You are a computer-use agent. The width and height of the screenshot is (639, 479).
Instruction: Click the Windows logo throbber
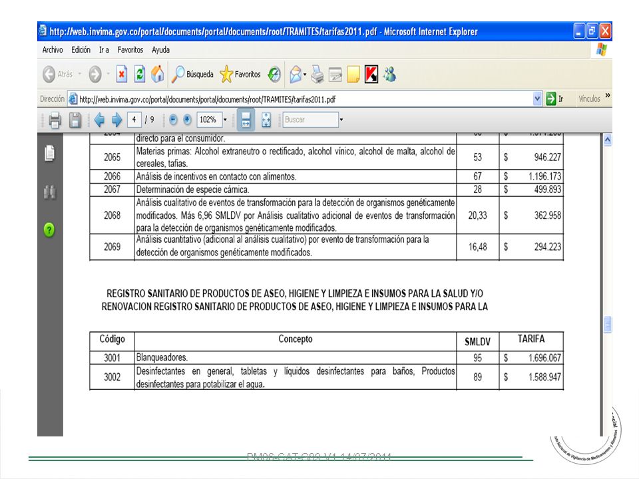pos(602,50)
